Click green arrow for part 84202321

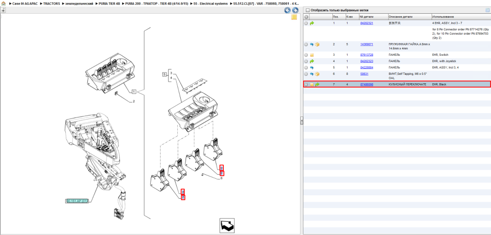click(x=312, y=23)
